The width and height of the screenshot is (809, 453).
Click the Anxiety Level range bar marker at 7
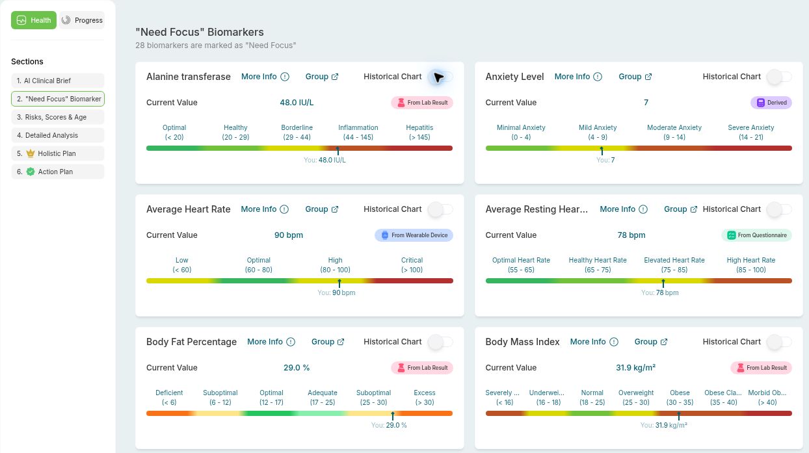(x=602, y=150)
